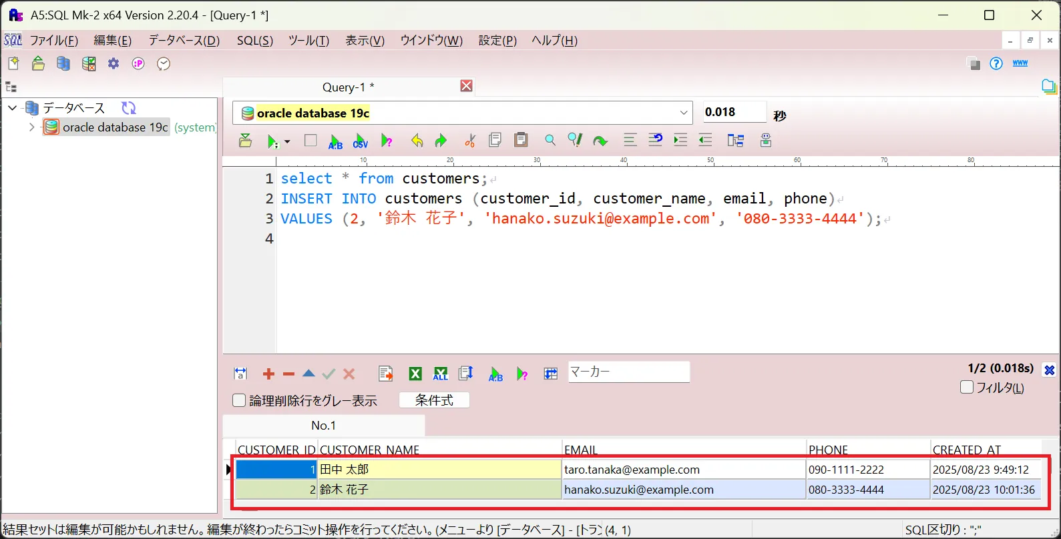
Task: Click the explain plan icon in query toolbar
Action: [387, 141]
